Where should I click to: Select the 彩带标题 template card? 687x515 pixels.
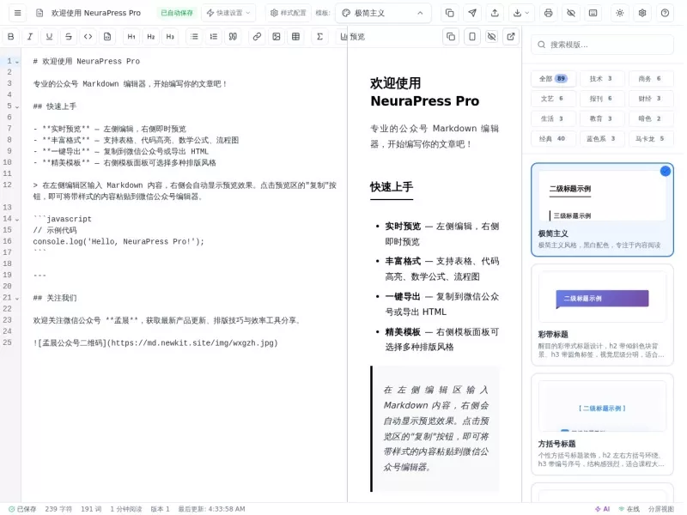[602, 315]
